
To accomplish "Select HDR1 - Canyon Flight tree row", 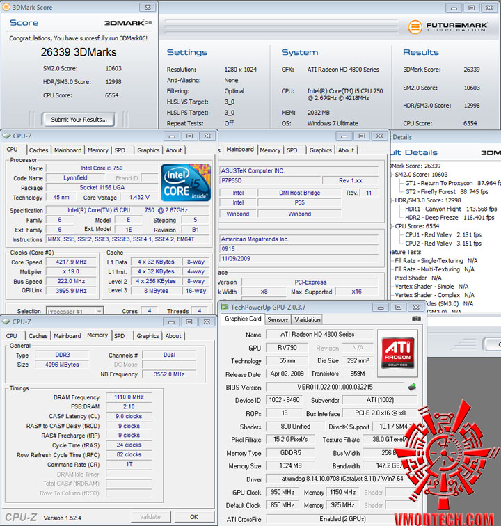I will [451, 209].
